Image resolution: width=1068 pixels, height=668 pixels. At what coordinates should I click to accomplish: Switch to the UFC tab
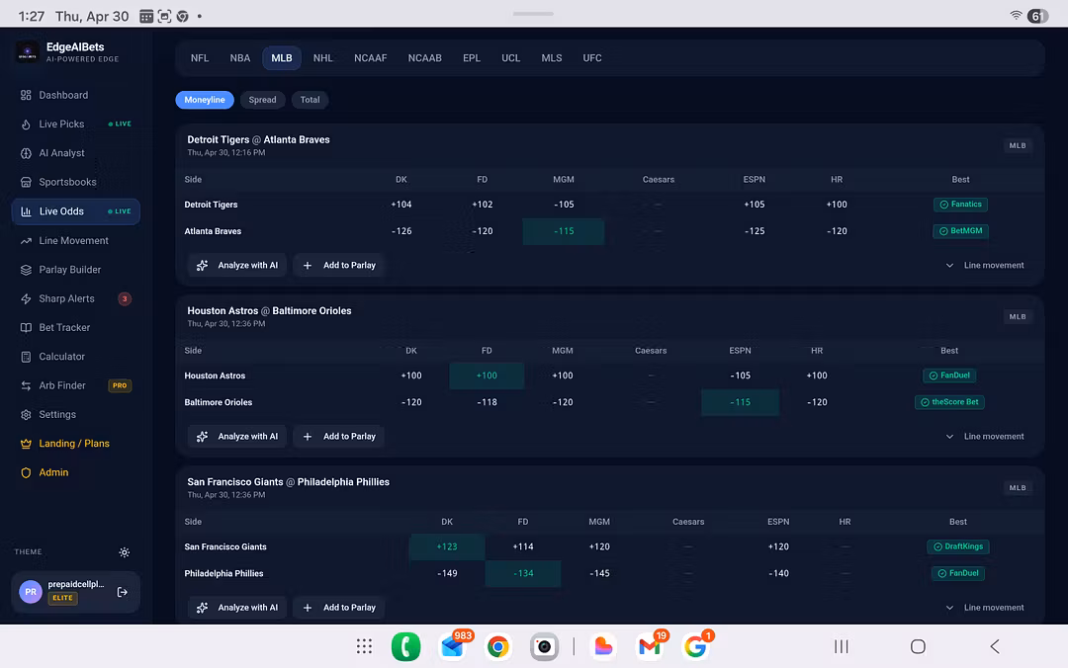click(592, 58)
